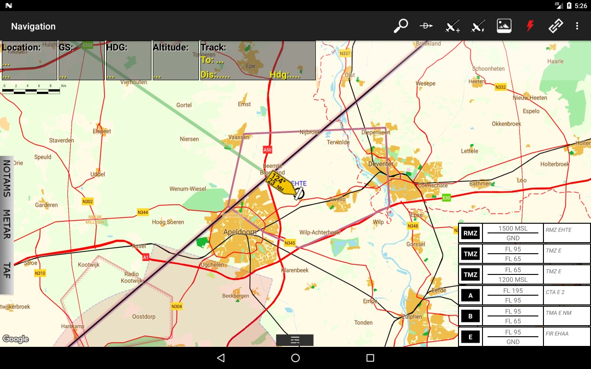Expand the bottom drawer handle
This screenshot has height=369, width=591.
pyautogui.click(x=295, y=340)
